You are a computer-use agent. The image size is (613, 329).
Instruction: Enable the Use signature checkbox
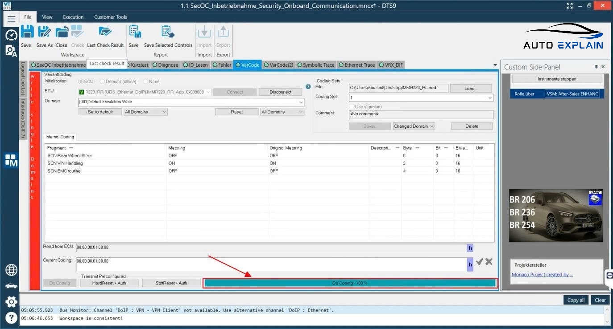point(352,107)
